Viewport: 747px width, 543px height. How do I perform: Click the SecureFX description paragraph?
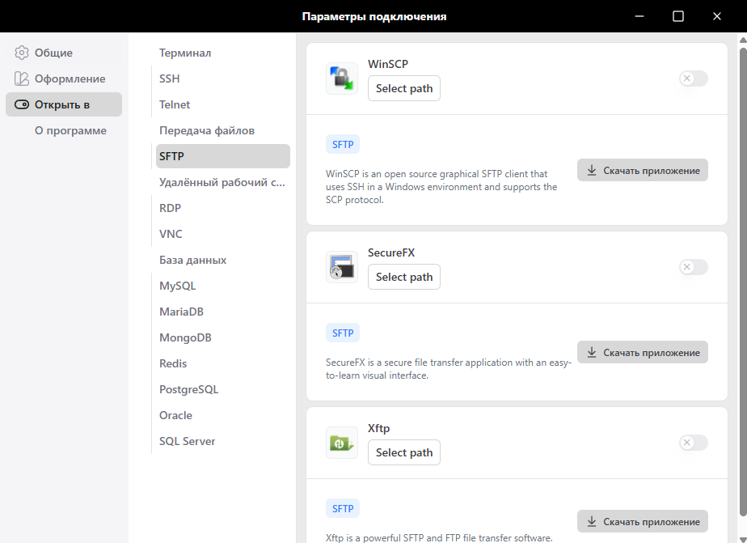[x=449, y=369]
